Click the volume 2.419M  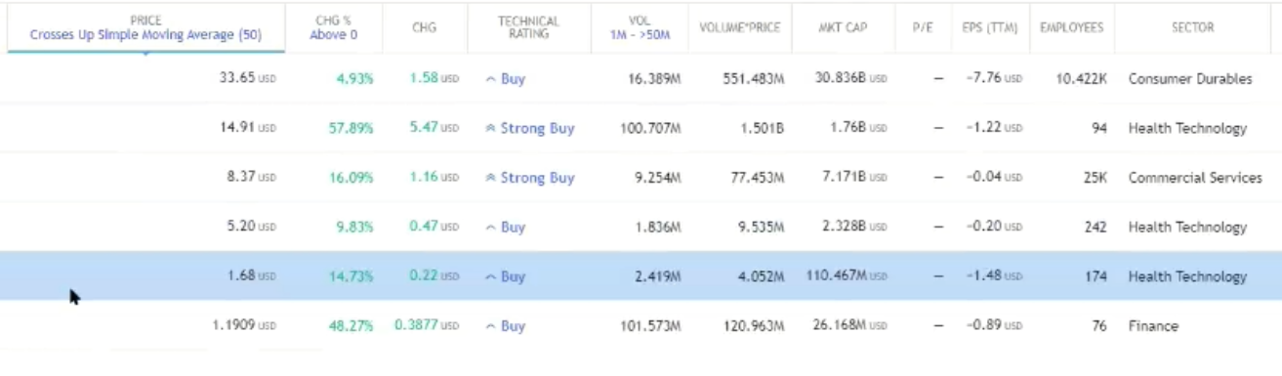657,276
